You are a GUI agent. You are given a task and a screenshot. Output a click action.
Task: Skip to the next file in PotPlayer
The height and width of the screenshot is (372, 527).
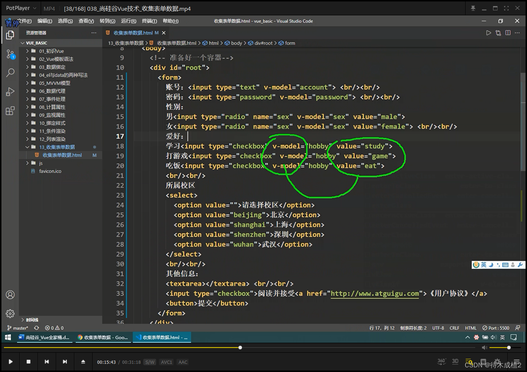pos(65,362)
